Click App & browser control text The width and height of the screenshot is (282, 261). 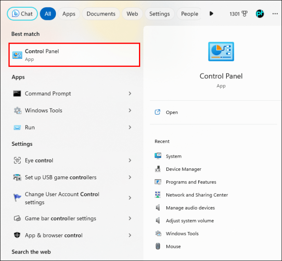click(x=54, y=235)
